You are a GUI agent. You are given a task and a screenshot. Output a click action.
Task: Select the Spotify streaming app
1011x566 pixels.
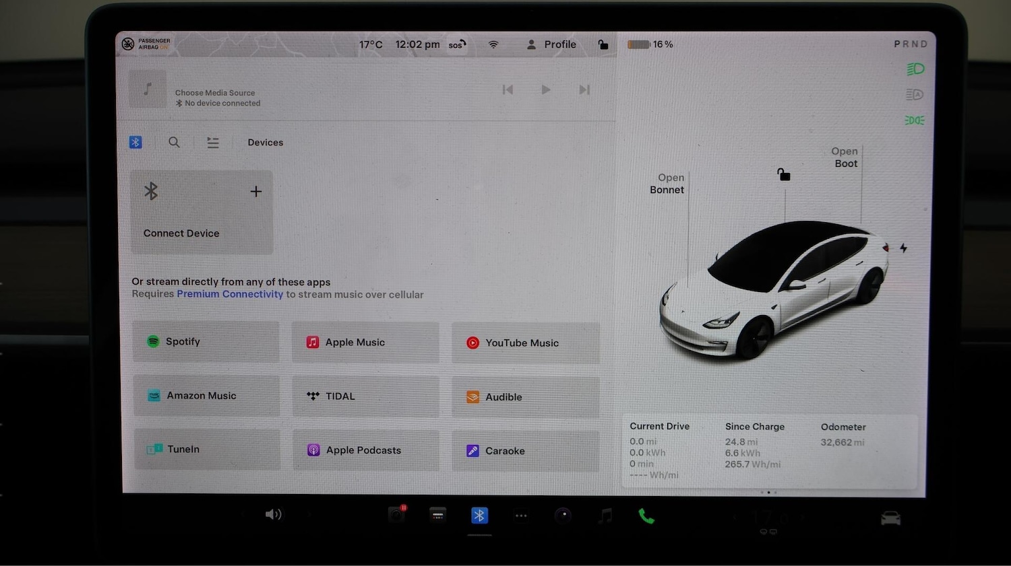point(206,341)
